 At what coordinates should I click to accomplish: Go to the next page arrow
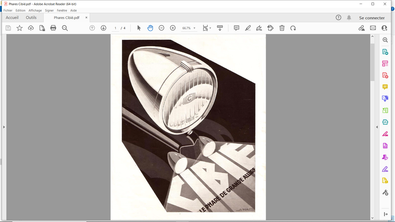click(103, 28)
